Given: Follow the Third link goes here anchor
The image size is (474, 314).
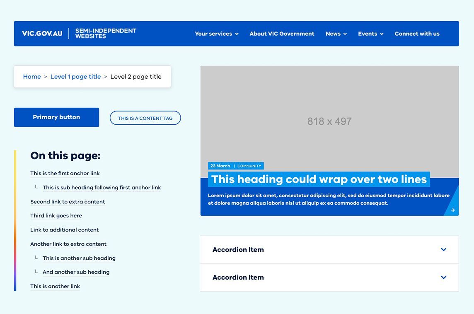Looking at the screenshot, I should click(x=56, y=216).
